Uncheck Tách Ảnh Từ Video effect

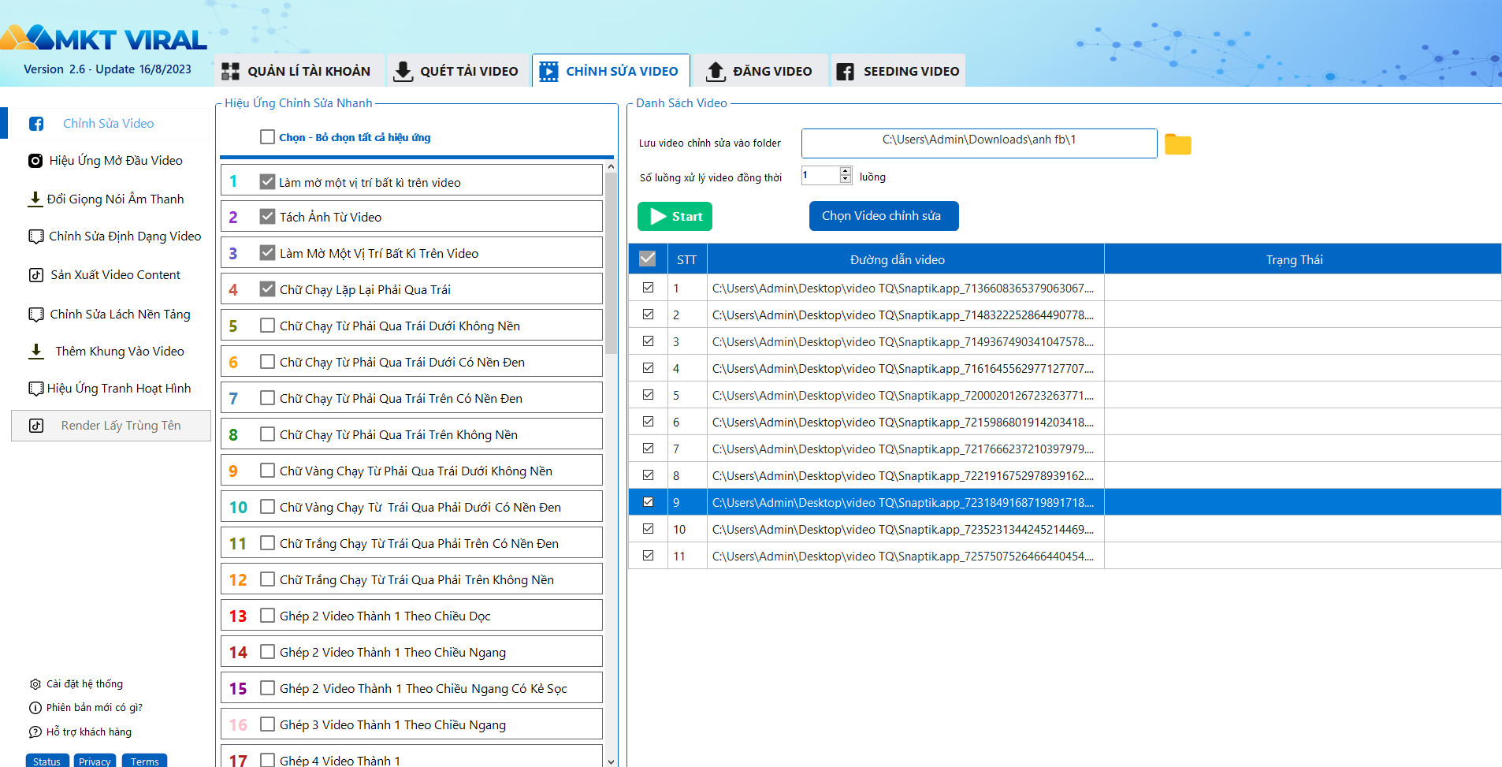(268, 216)
